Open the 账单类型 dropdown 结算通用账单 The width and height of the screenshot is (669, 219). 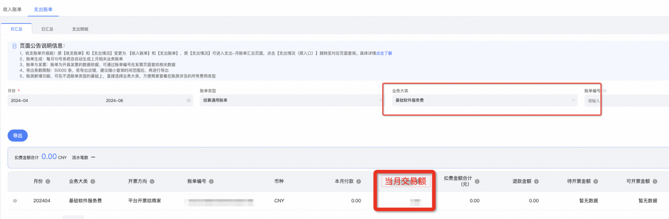292,100
